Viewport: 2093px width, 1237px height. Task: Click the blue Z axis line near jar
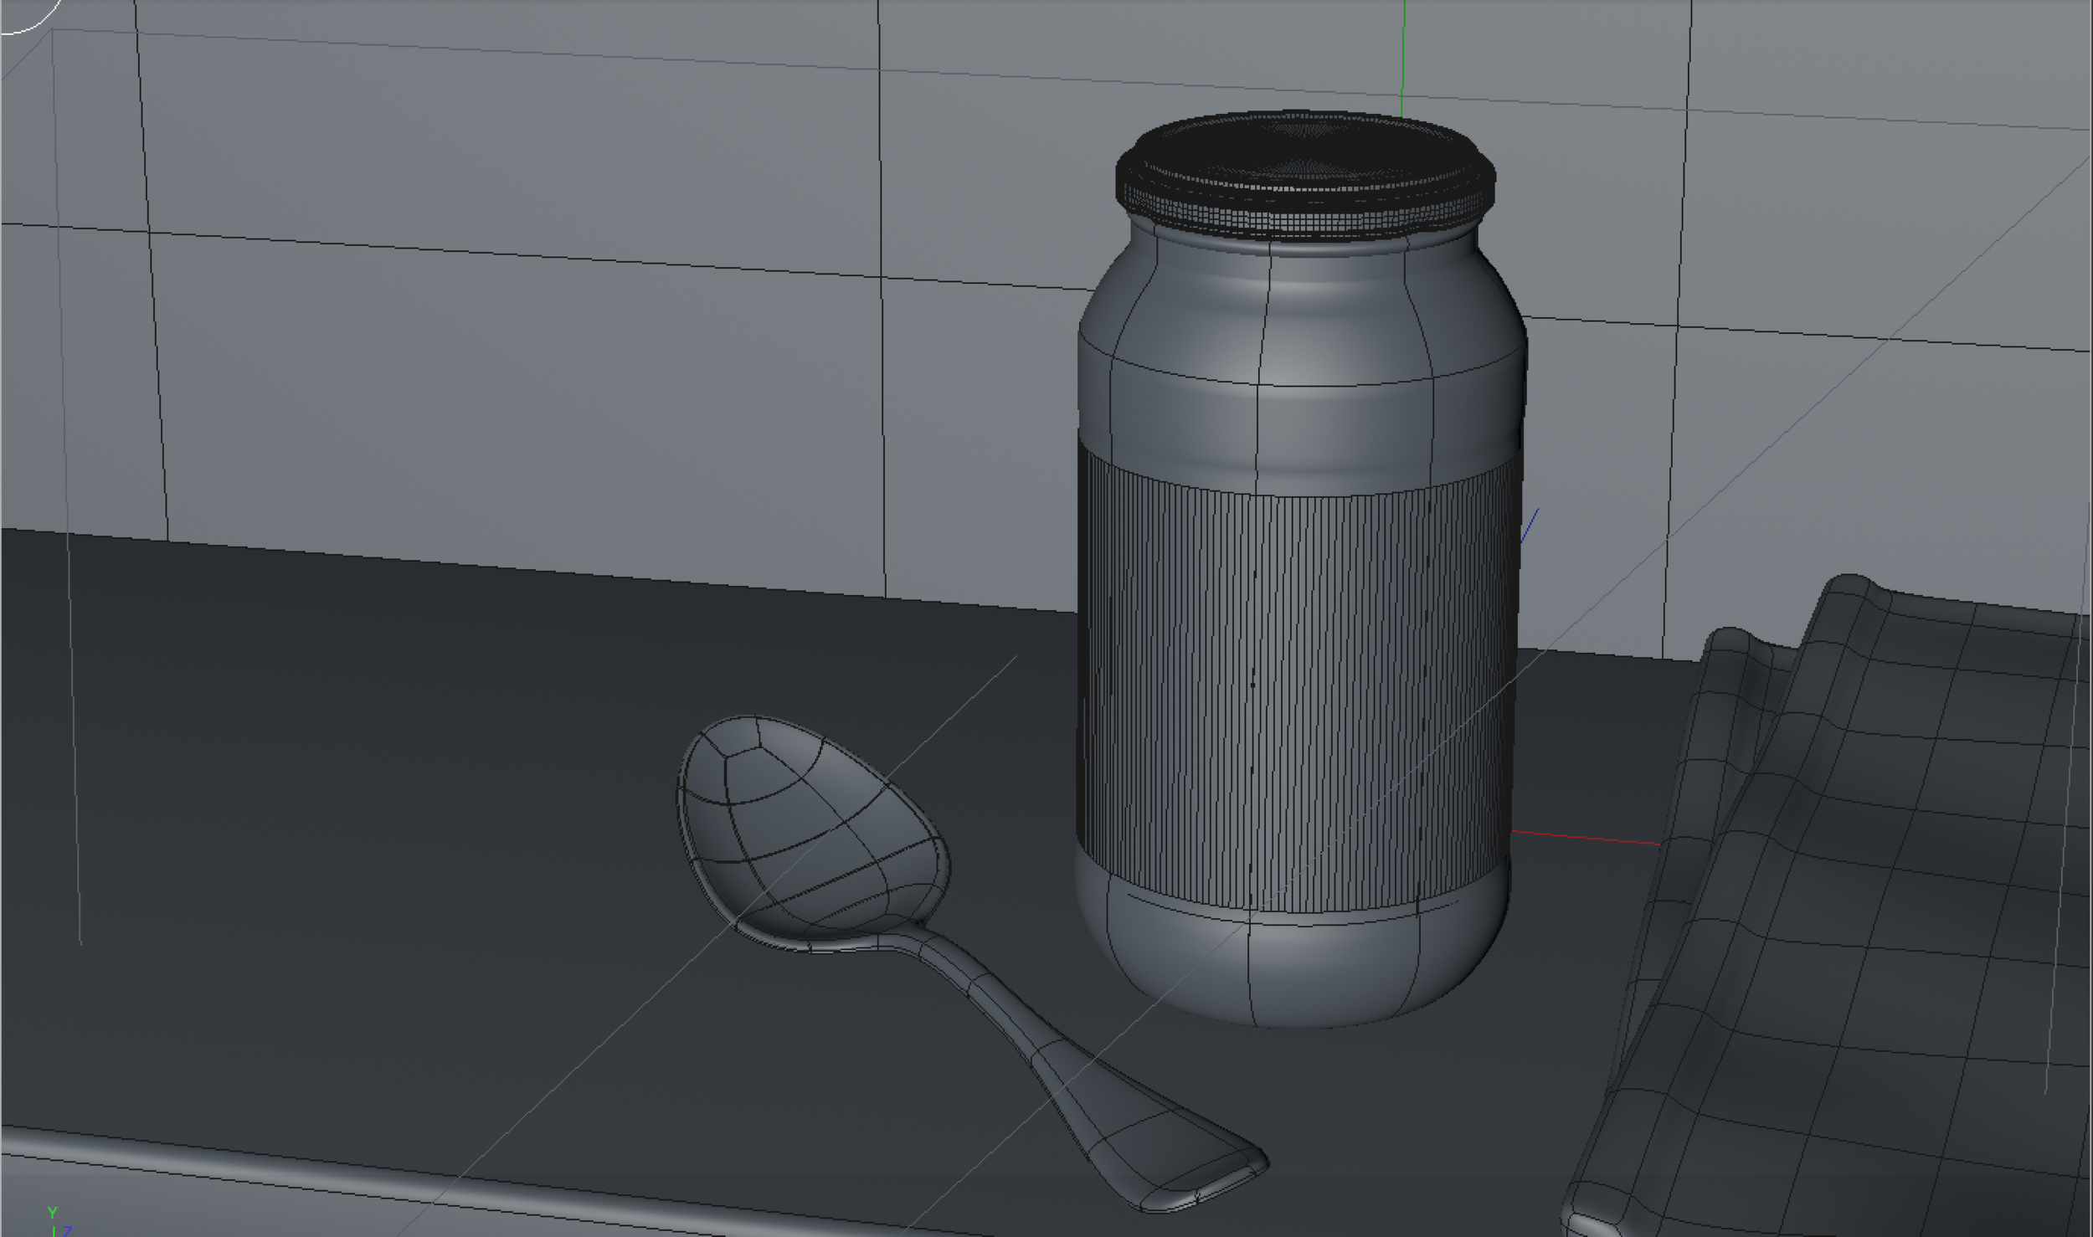pos(1530,525)
